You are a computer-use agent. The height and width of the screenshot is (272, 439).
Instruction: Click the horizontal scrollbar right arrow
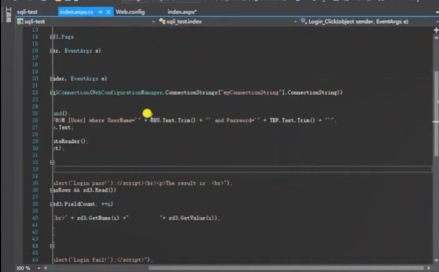pos(429,268)
